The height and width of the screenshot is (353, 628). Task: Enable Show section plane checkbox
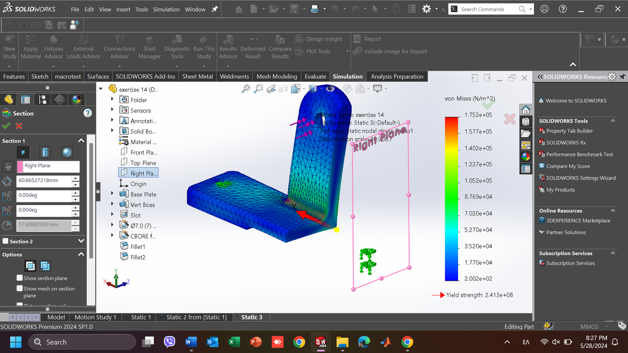point(20,278)
